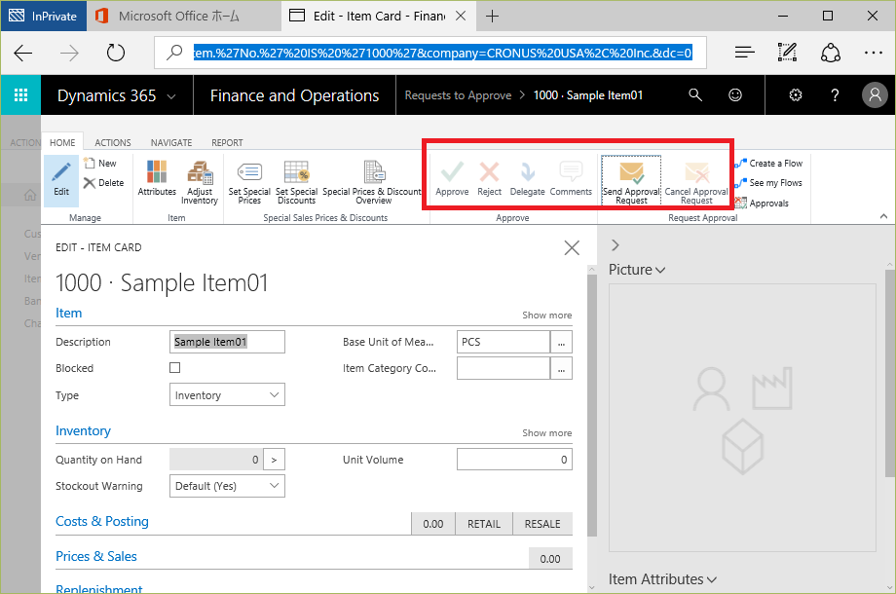Show more fields in Inventory section
This screenshot has height=594, width=896.
(547, 433)
